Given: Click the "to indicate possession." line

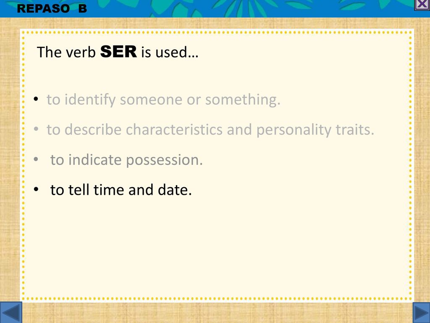Looking at the screenshot, I should 126,160.
